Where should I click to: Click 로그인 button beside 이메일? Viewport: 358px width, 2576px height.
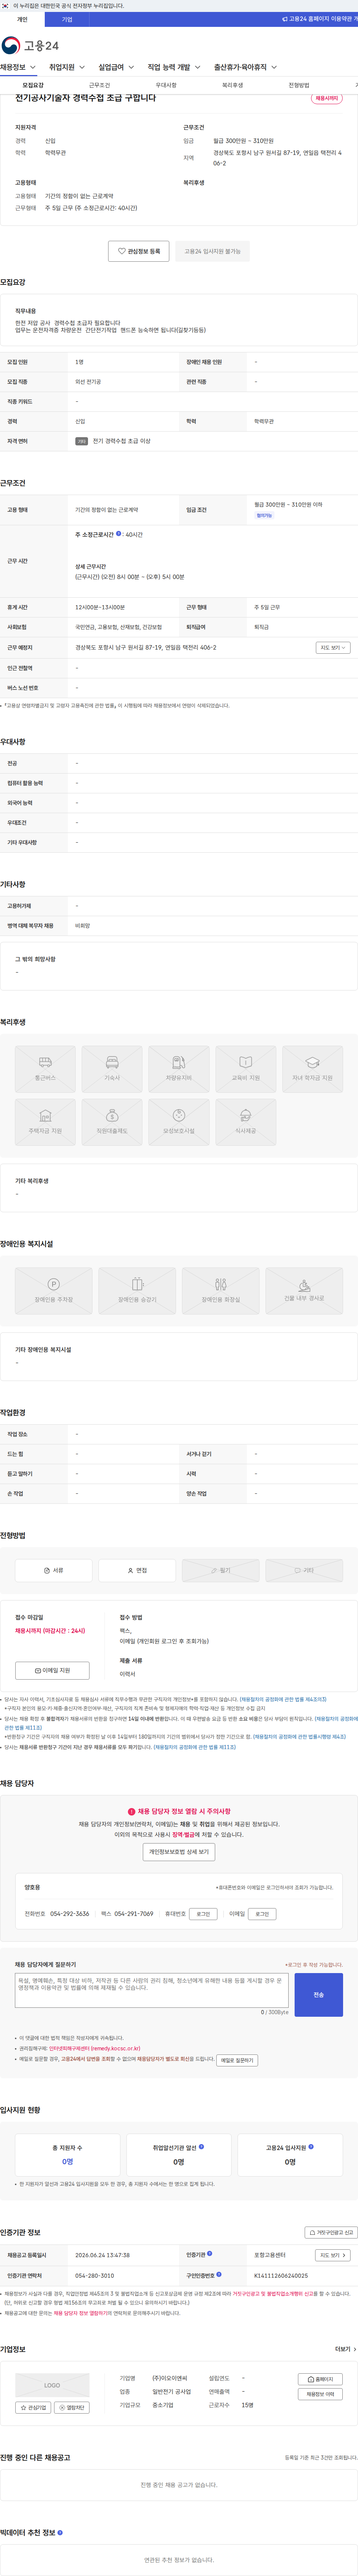(x=262, y=1914)
